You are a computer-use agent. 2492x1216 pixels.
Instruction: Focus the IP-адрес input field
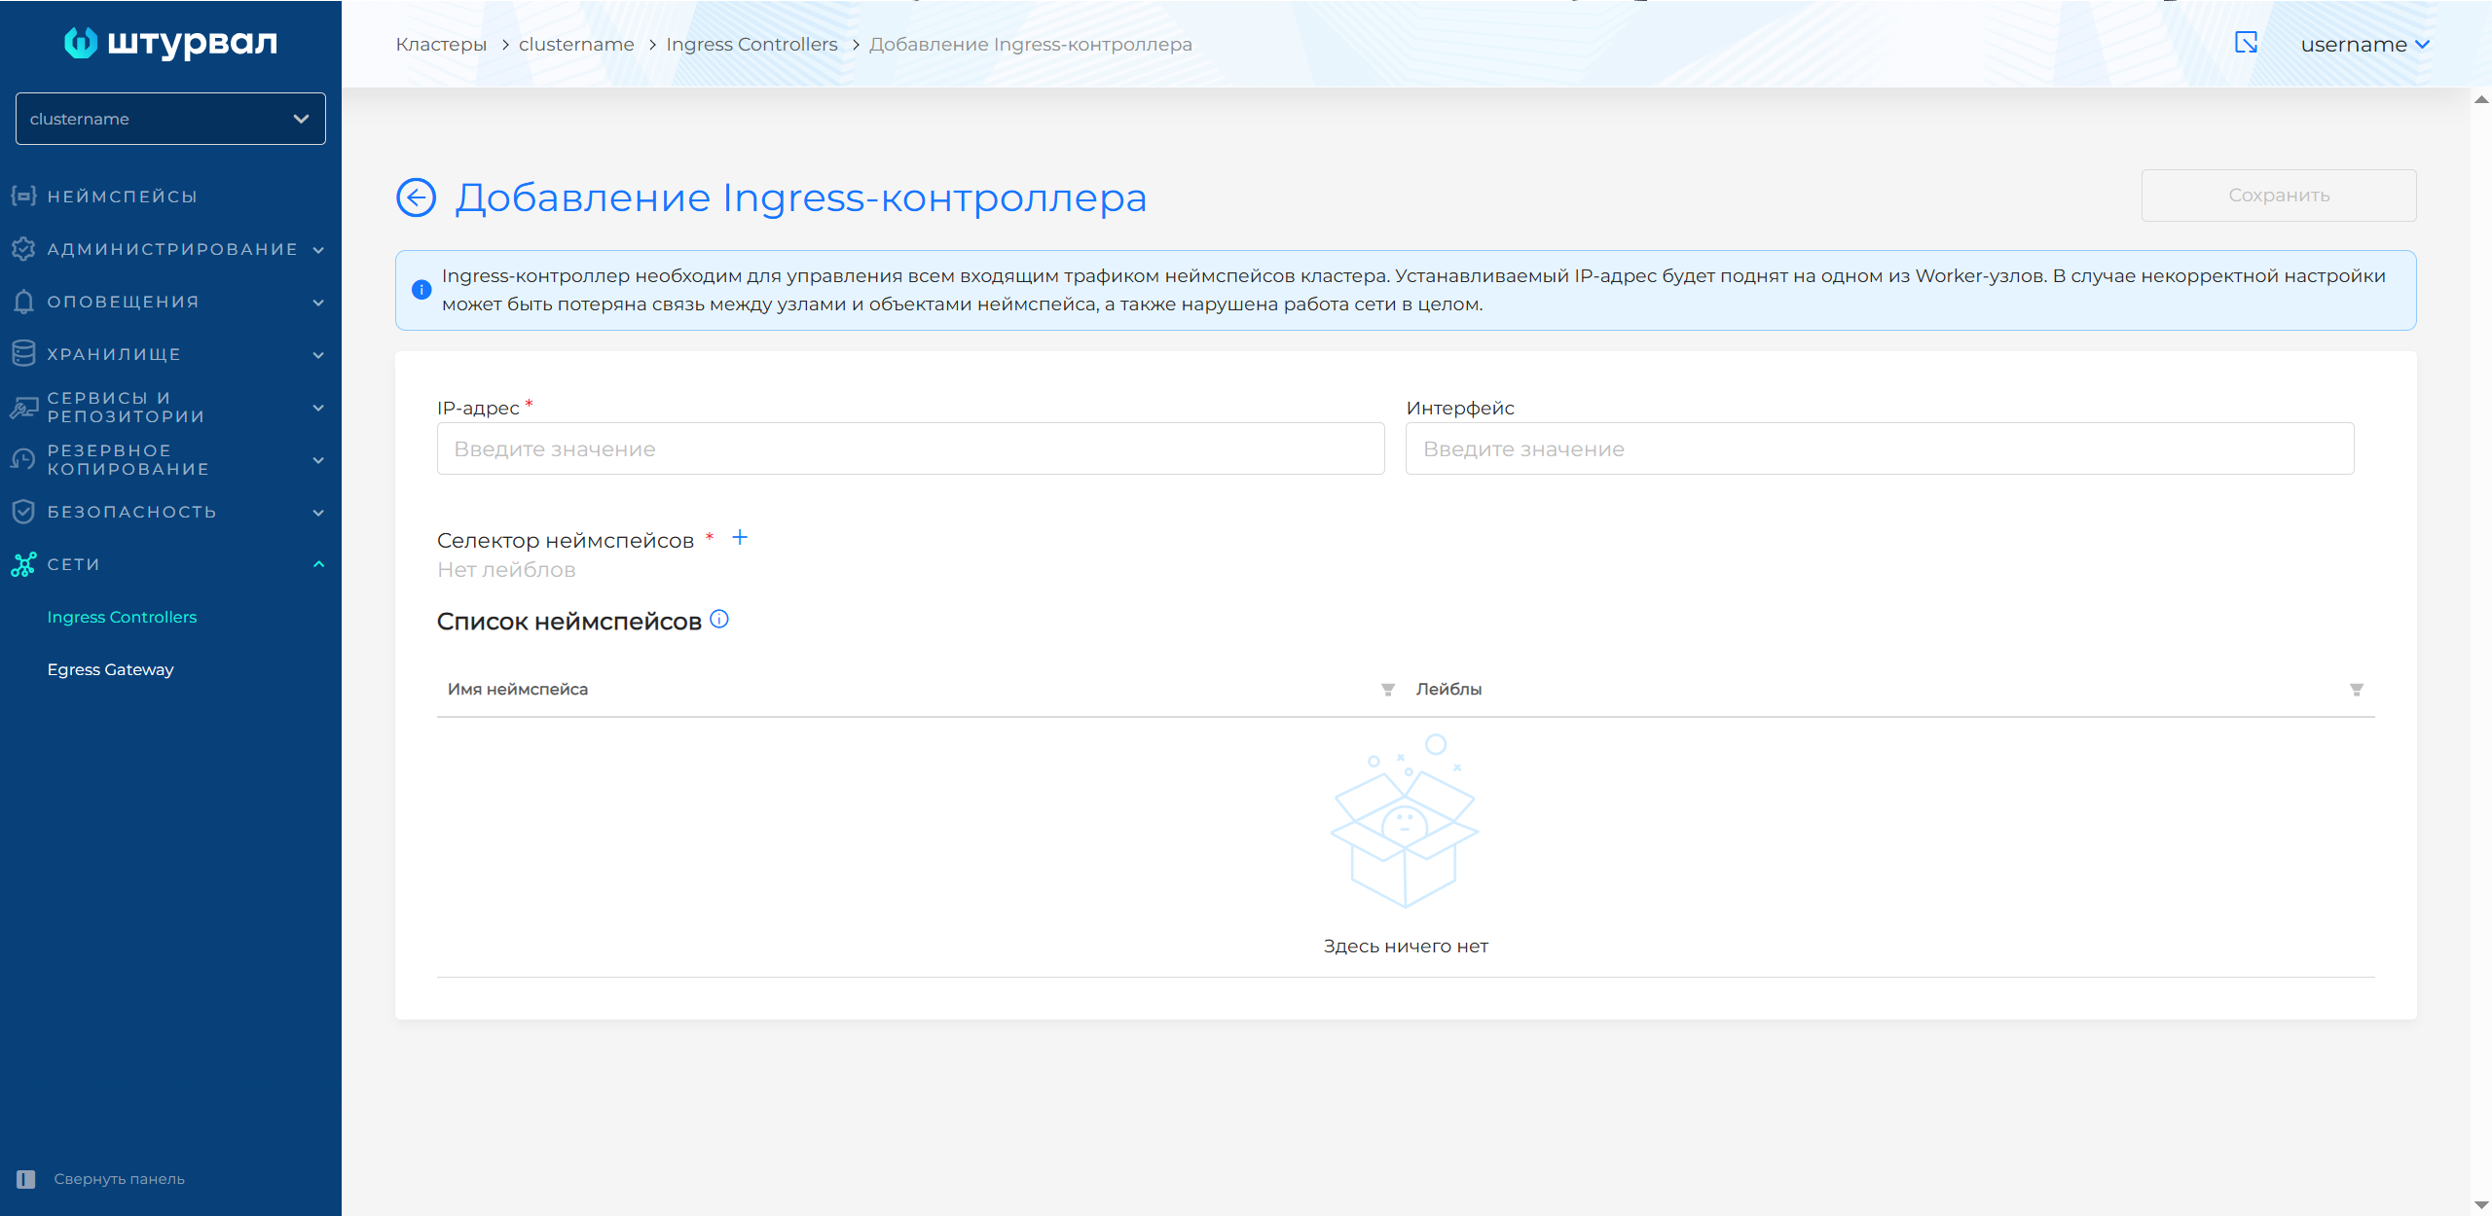pos(910,448)
